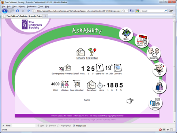
Task: Click the accessibility footer link
Action: tap(101, 116)
